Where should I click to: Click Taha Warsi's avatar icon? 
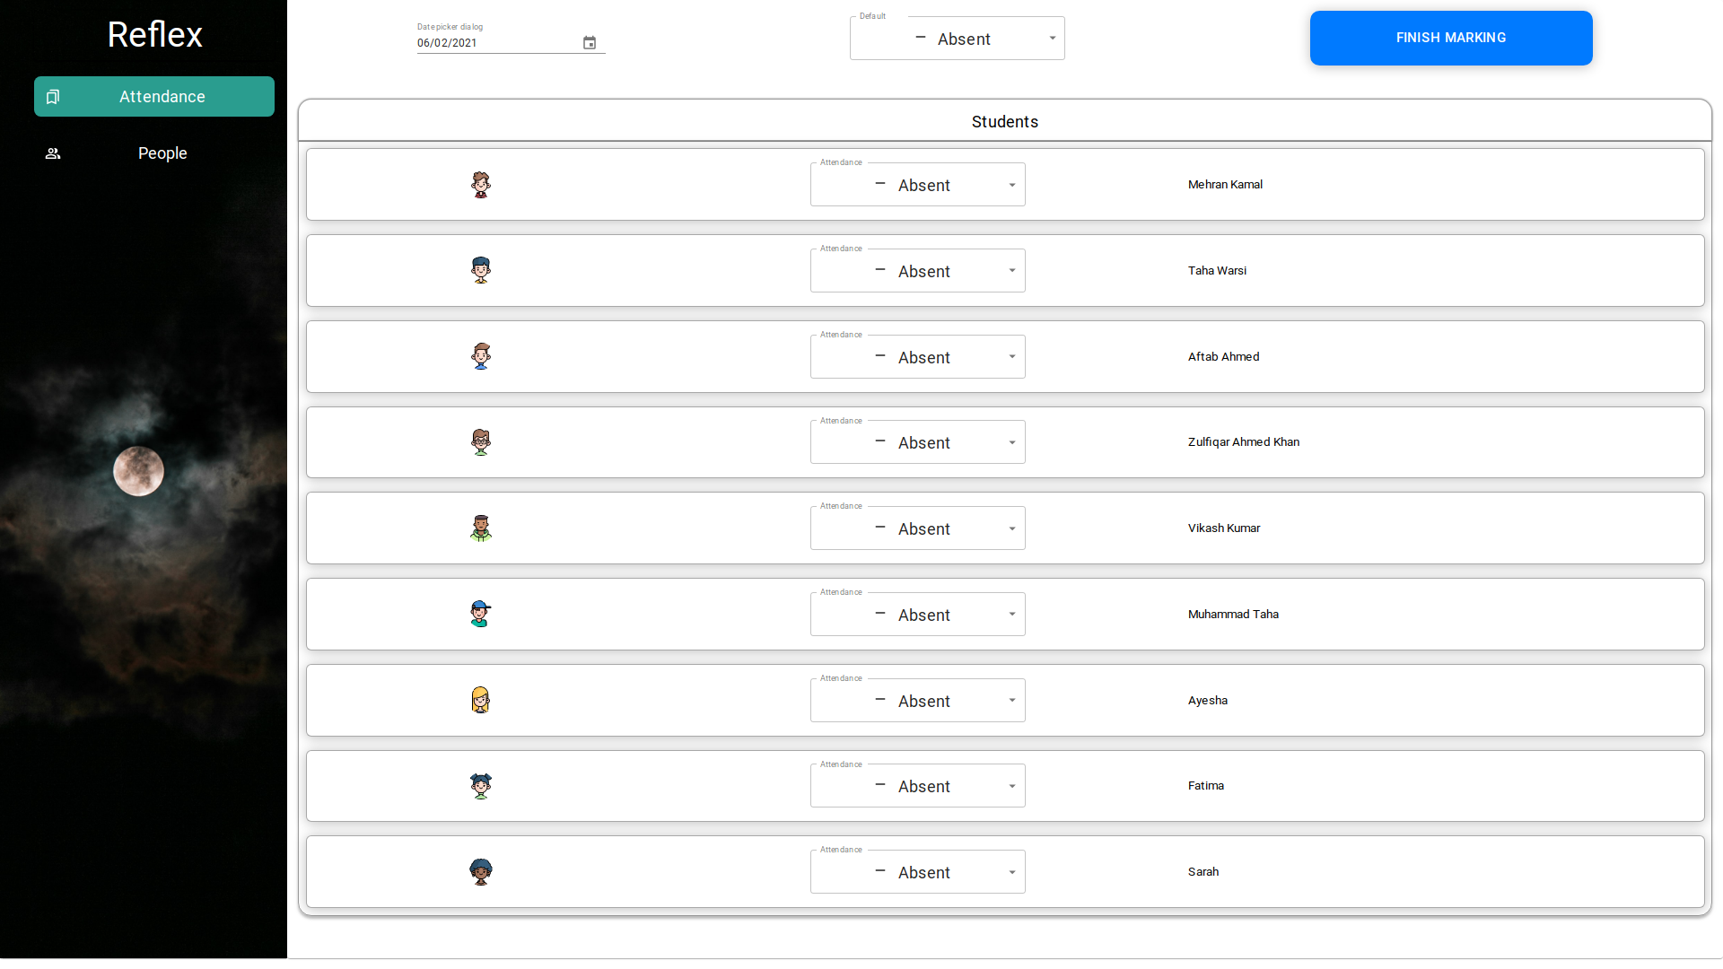coord(481,270)
